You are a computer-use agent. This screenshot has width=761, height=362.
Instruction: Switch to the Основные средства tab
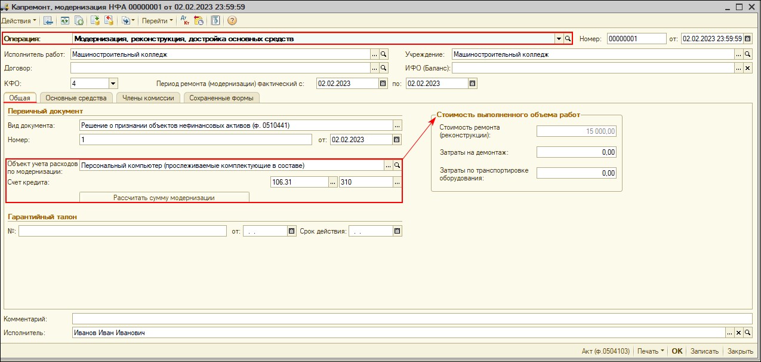(x=76, y=98)
